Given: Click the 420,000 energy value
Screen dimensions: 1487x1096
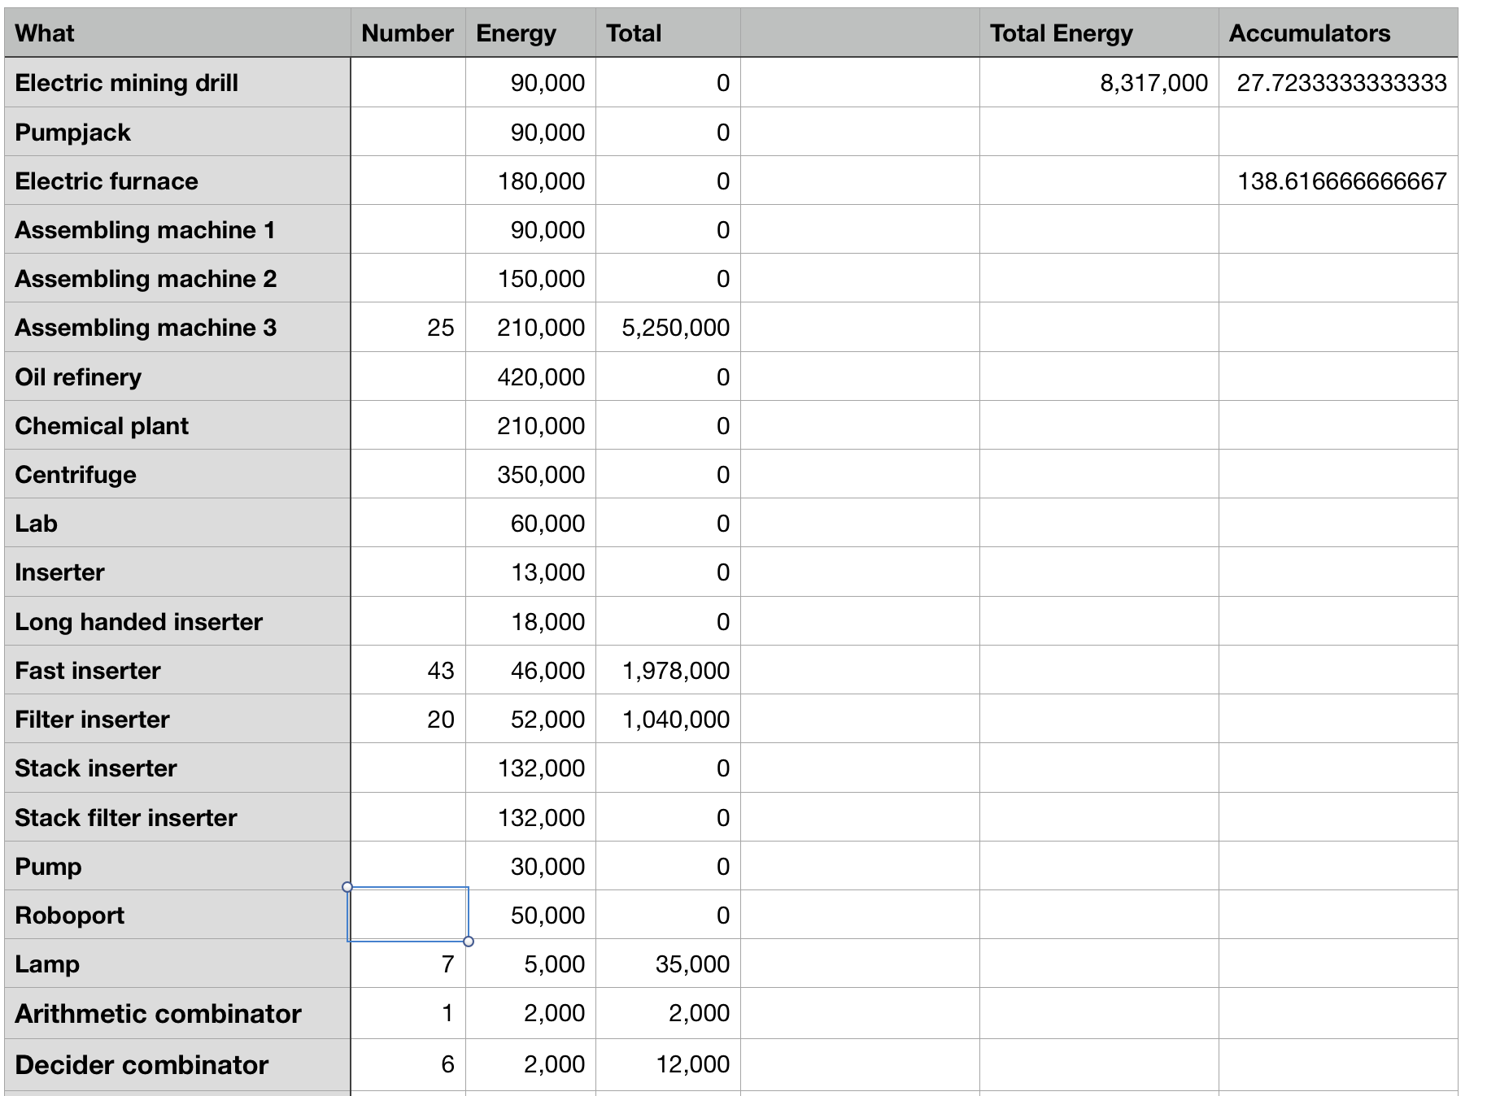Looking at the screenshot, I should click(x=530, y=376).
